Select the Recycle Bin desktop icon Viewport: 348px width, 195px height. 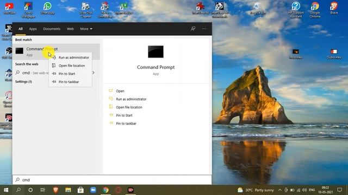pyautogui.click(x=257, y=9)
